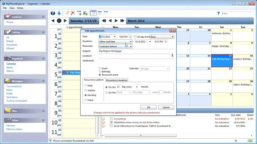Click the filter funnel icon
This screenshot has height=144, width=257.
218,13
